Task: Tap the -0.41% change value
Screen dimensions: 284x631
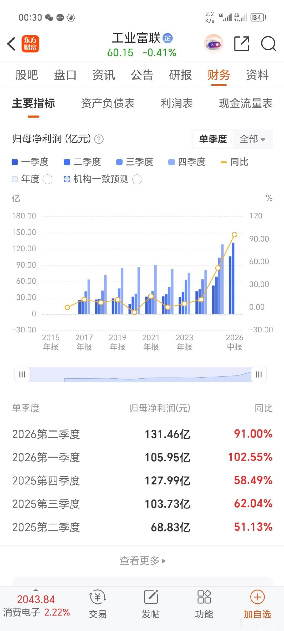Action: [159, 53]
